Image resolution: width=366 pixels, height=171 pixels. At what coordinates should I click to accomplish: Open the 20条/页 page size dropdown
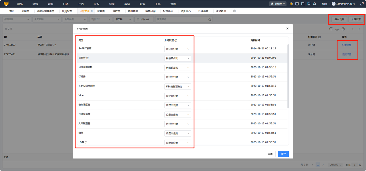[335, 165]
